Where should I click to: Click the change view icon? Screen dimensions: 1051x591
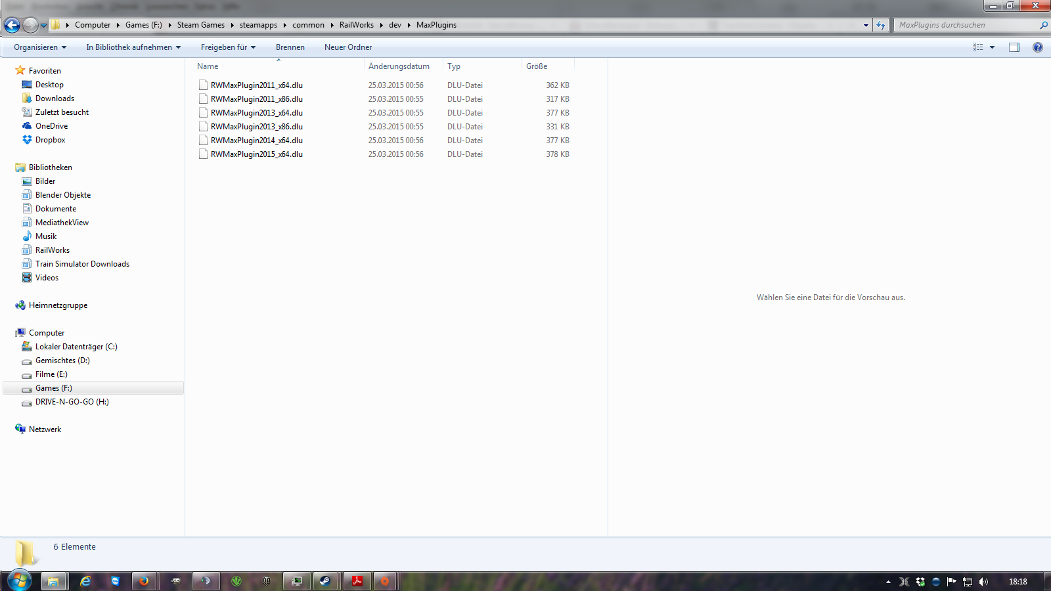(x=978, y=47)
